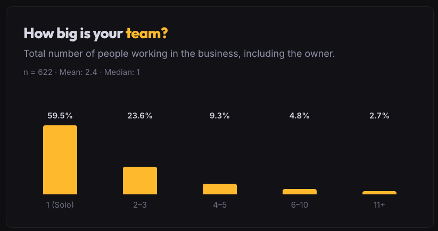Click the "4–5" axis label
438x231 pixels.
220,205
